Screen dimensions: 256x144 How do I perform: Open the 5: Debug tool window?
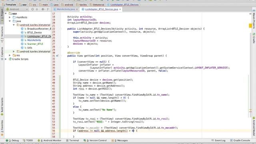click(x=12, y=140)
